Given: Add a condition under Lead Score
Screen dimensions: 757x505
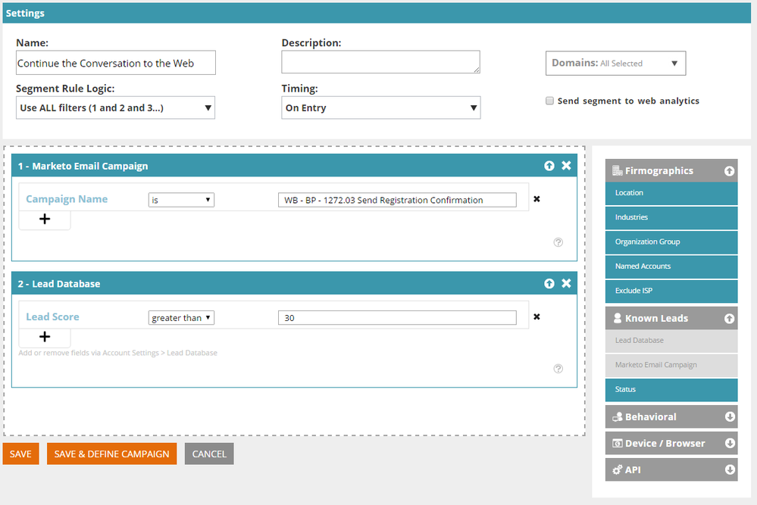Looking at the screenshot, I should click(x=45, y=338).
